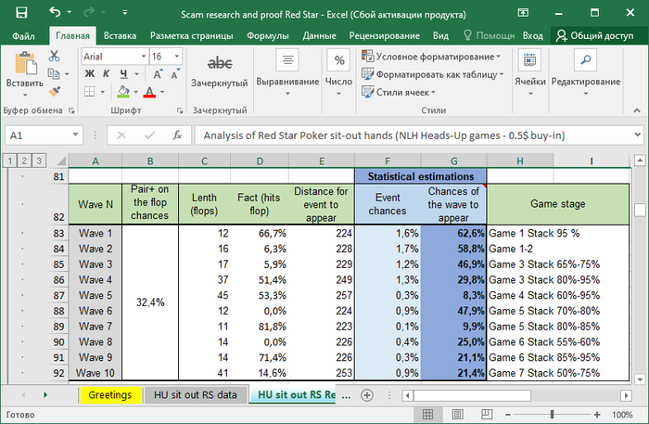
Task: Open the Ячейки group
Action: point(530,74)
